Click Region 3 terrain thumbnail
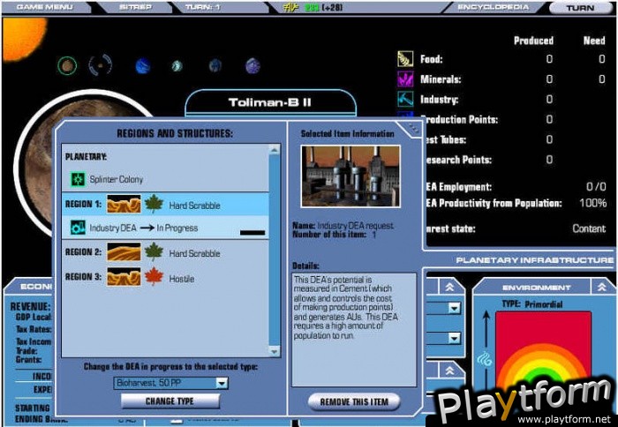This screenshot has height=427, width=618. (x=124, y=277)
